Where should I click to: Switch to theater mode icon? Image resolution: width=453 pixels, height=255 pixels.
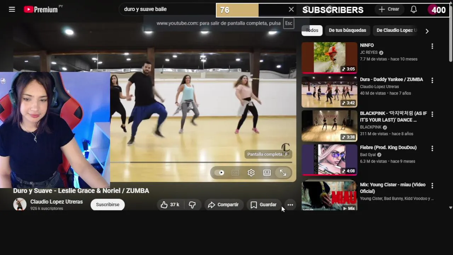tap(267, 172)
